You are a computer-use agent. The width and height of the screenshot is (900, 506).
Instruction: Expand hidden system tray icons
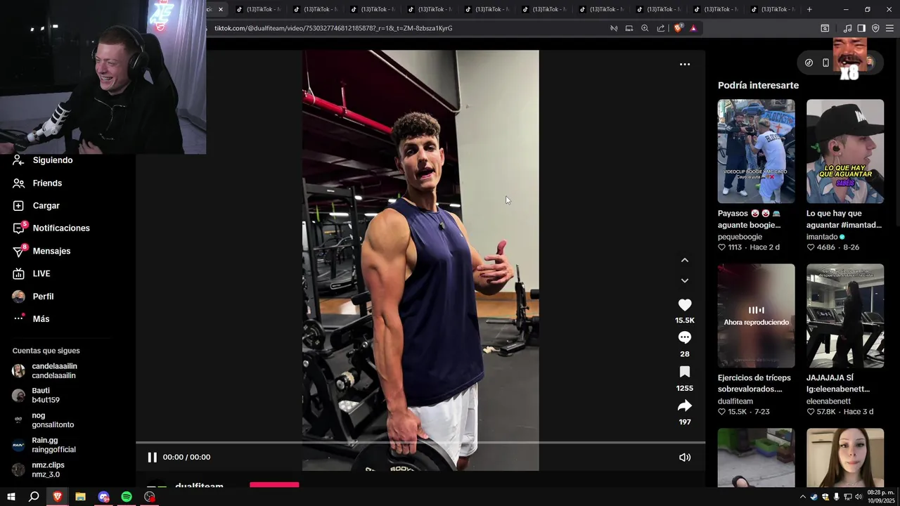[x=803, y=497]
